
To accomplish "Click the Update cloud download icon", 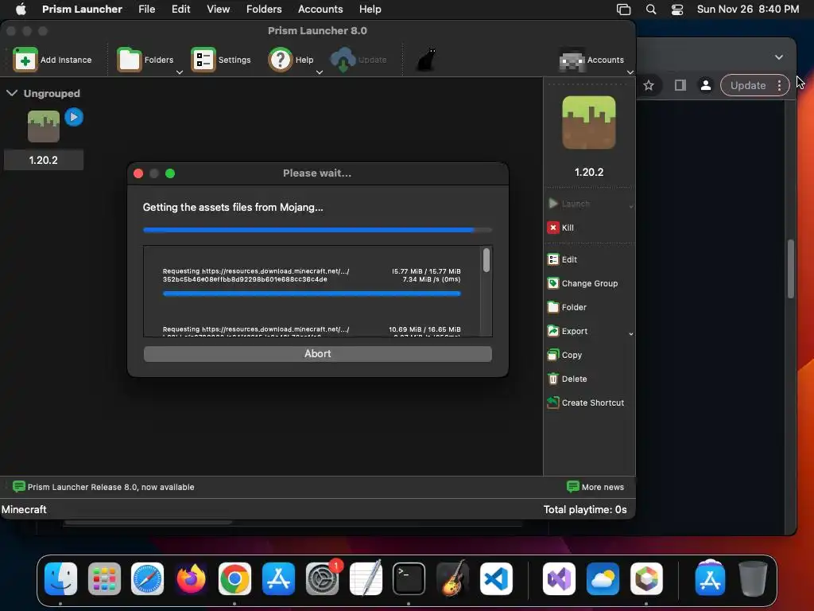I will [x=343, y=60].
